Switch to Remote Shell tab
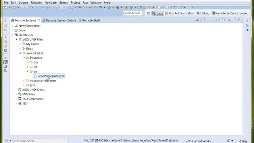 89,20
